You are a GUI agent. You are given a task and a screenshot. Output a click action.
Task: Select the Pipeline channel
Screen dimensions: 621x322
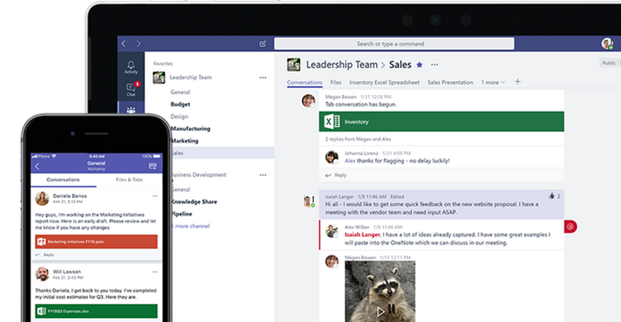click(182, 214)
